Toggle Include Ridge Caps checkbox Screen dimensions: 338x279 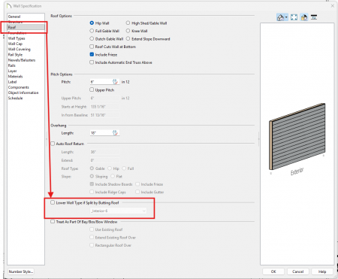pyautogui.click(x=92, y=192)
